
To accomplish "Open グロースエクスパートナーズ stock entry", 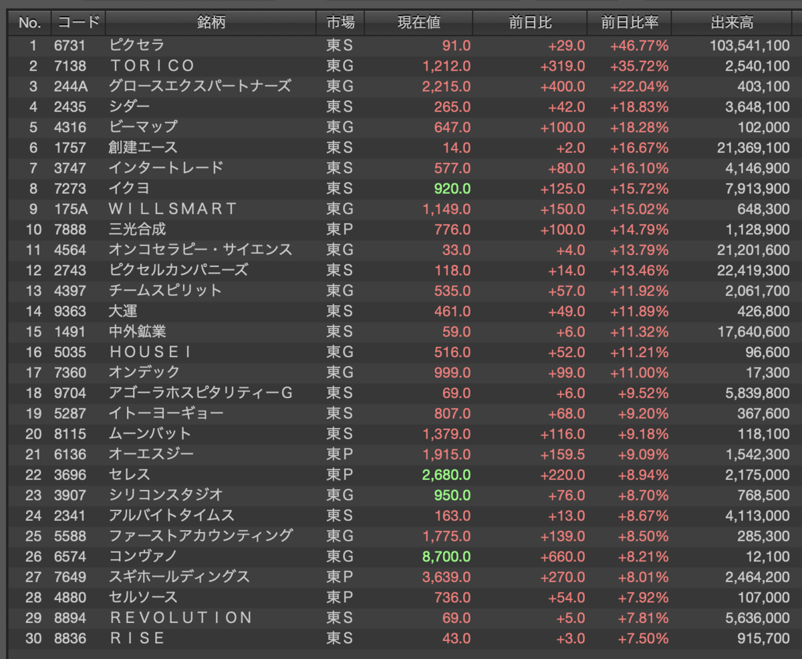I will pos(200,86).
